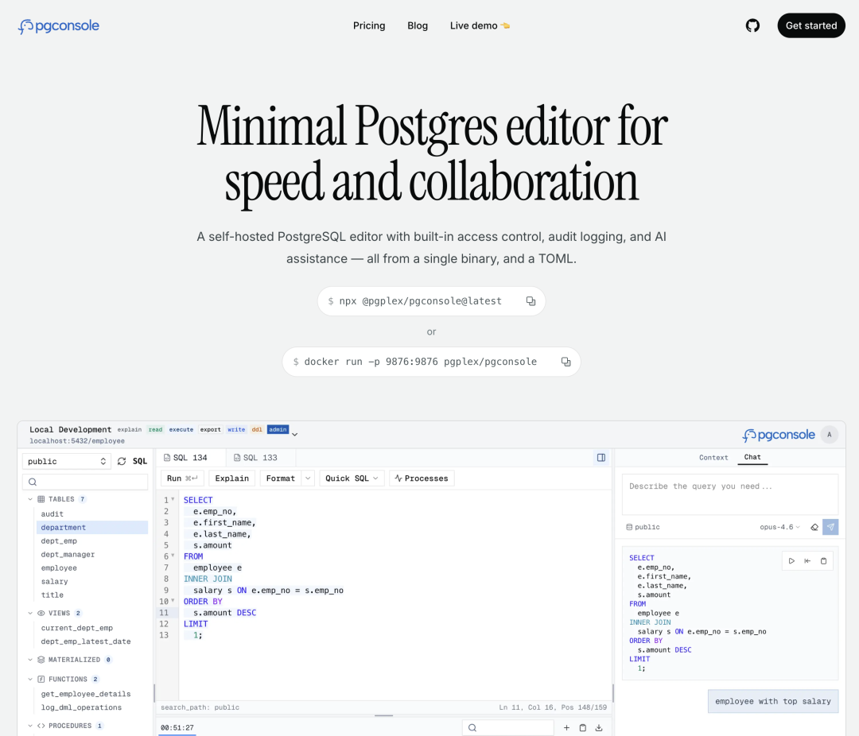859x736 pixels.
Task: Click the results plus icon
Action: click(566, 728)
